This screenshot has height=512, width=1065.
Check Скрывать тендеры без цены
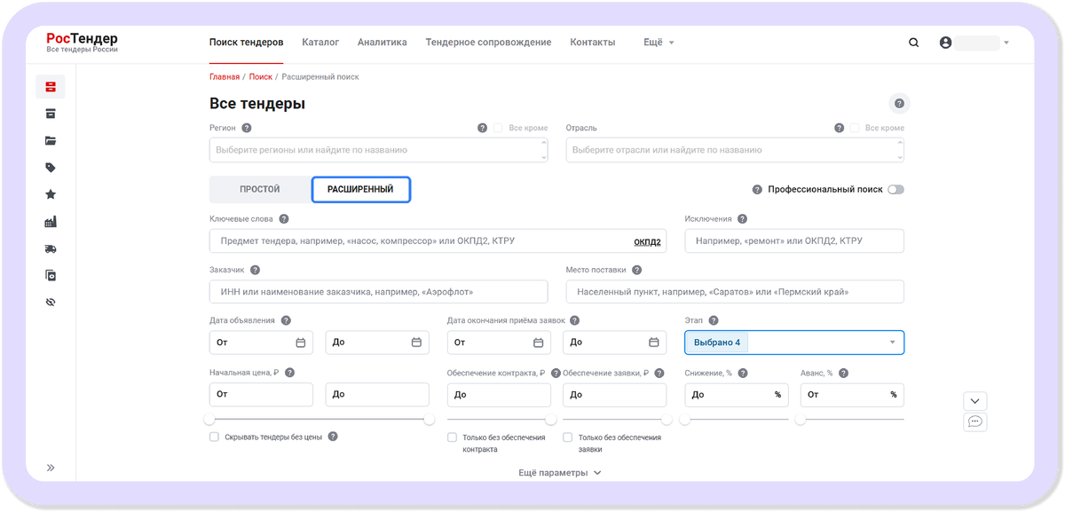[x=214, y=437]
